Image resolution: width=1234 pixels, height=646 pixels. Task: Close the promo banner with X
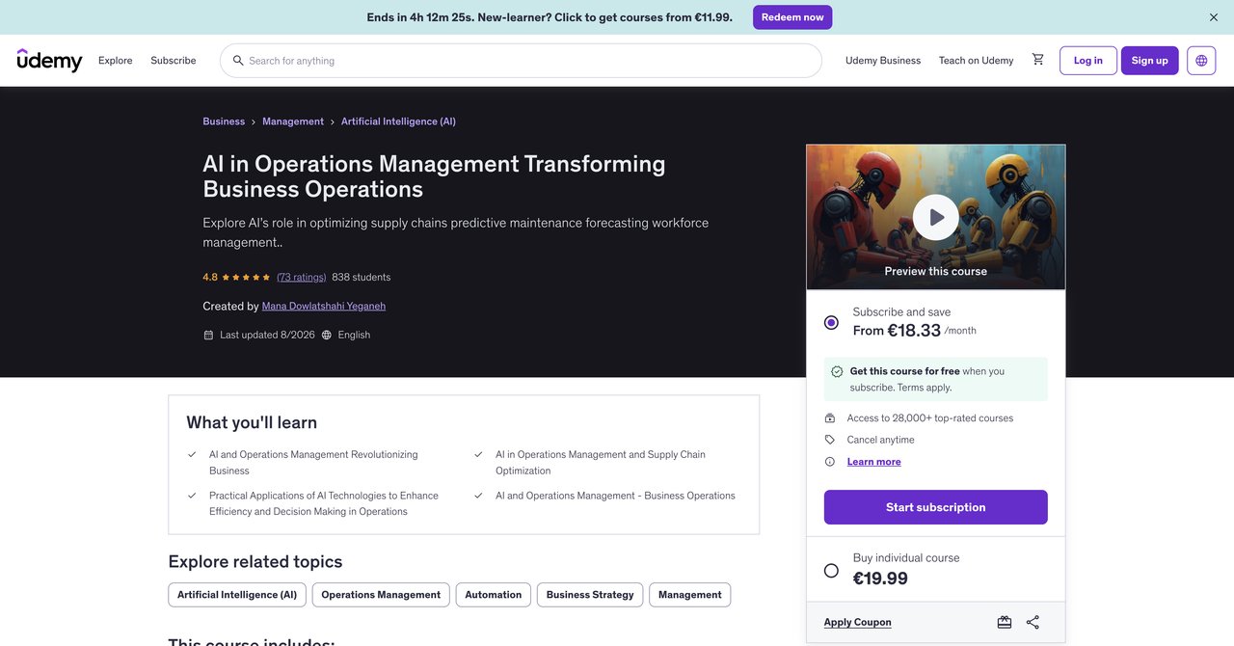1214,17
